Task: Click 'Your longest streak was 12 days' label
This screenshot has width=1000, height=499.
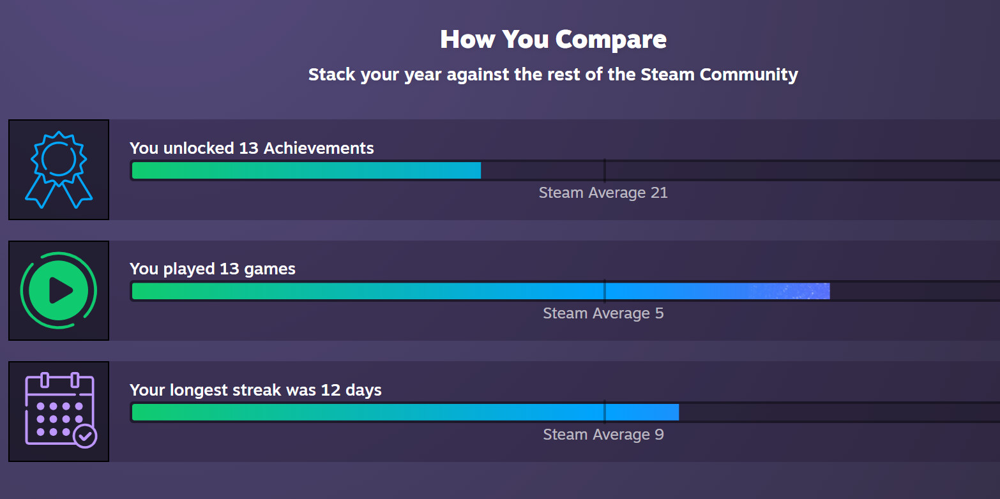Action: click(x=255, y=390)
